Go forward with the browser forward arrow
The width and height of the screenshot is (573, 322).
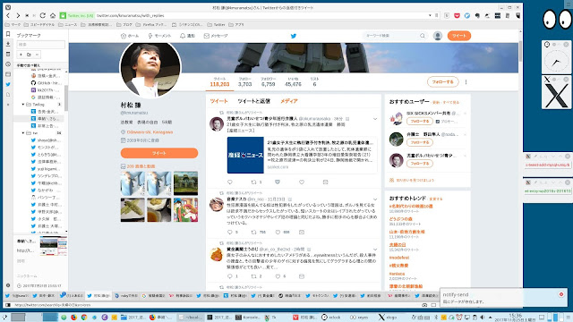[18, 16]
